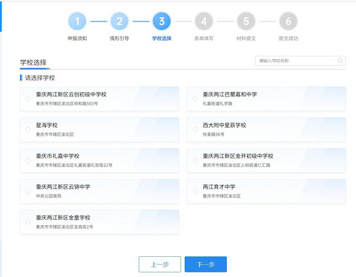Viewport: 356px width, 277px height.
Task: Click the 提交成功 step label
Action: 289,39
